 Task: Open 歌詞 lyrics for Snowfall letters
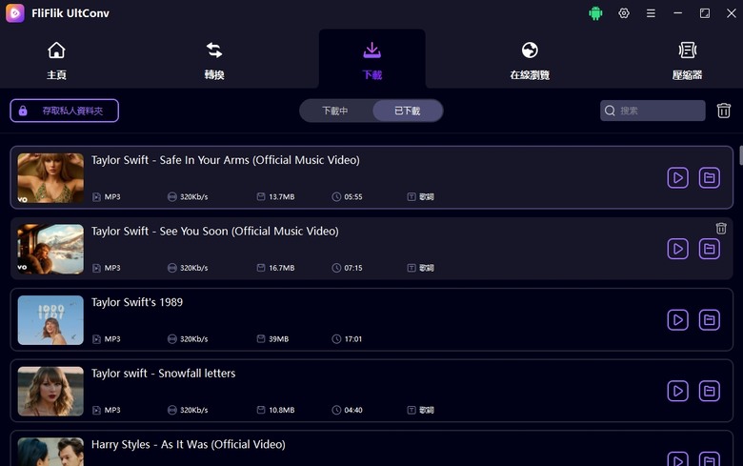tap(421, 410)
